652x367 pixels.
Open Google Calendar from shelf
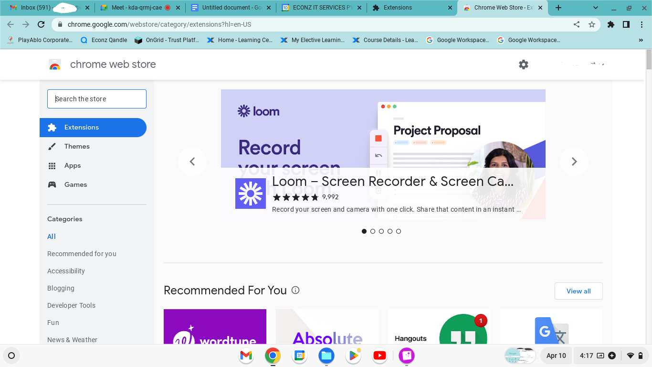[299, 356]
